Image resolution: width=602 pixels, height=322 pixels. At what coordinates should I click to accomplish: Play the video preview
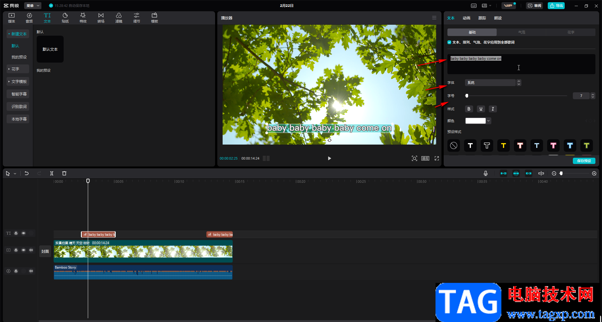tap(329, 158)
